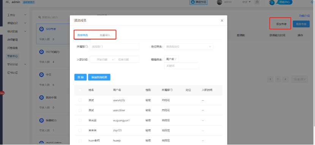
Task: Click the SEO专家 card badge icon
Action: pos(41,29)
